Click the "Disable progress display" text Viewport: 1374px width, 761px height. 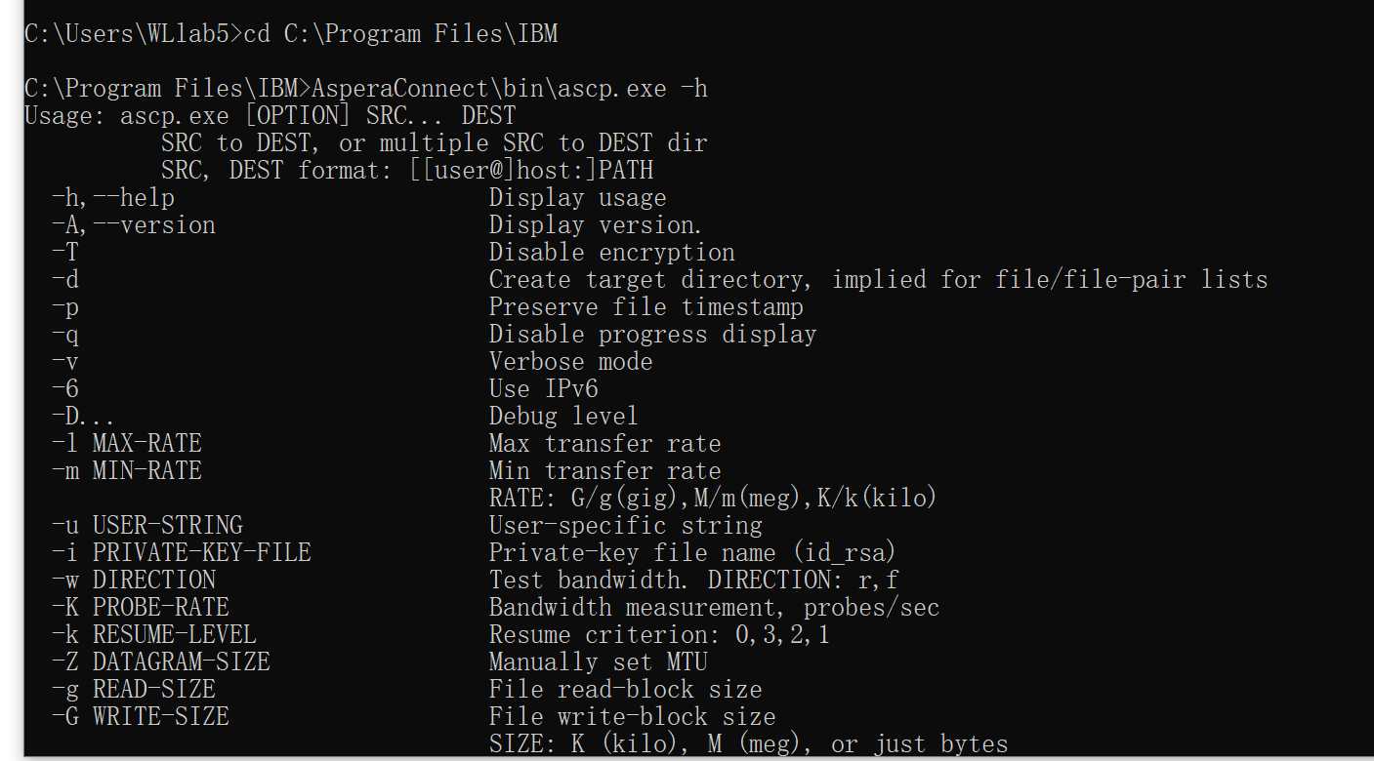point(652,335)
